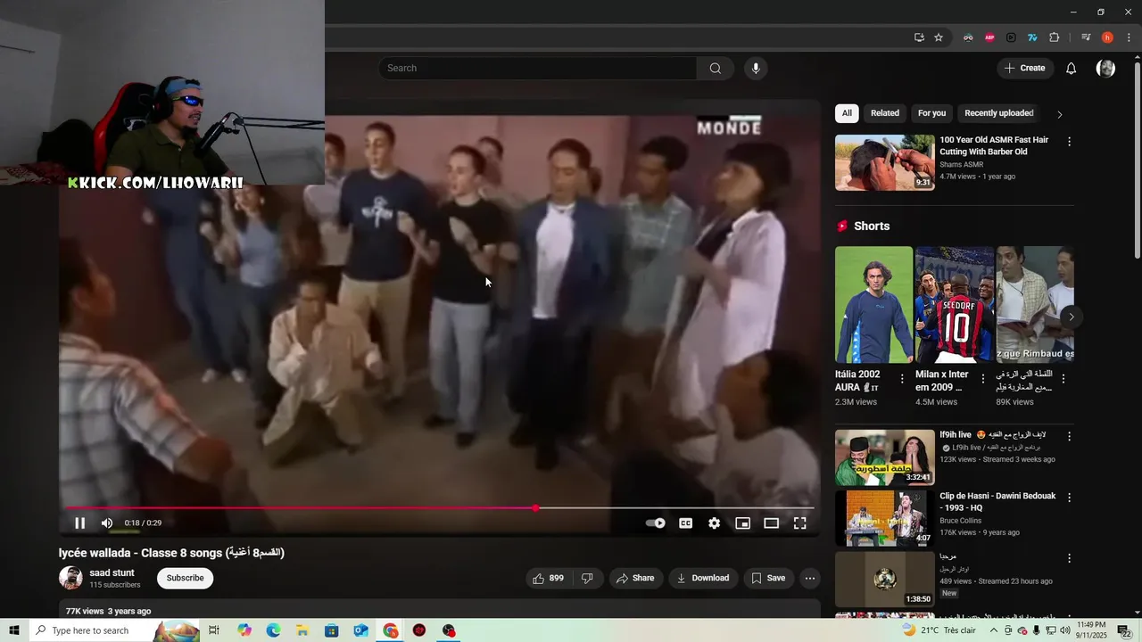
Task: Dislike the video thumbs down
Action: (x=586, y=578)
